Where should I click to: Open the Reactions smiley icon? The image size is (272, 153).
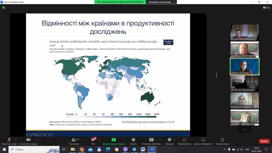169,140
